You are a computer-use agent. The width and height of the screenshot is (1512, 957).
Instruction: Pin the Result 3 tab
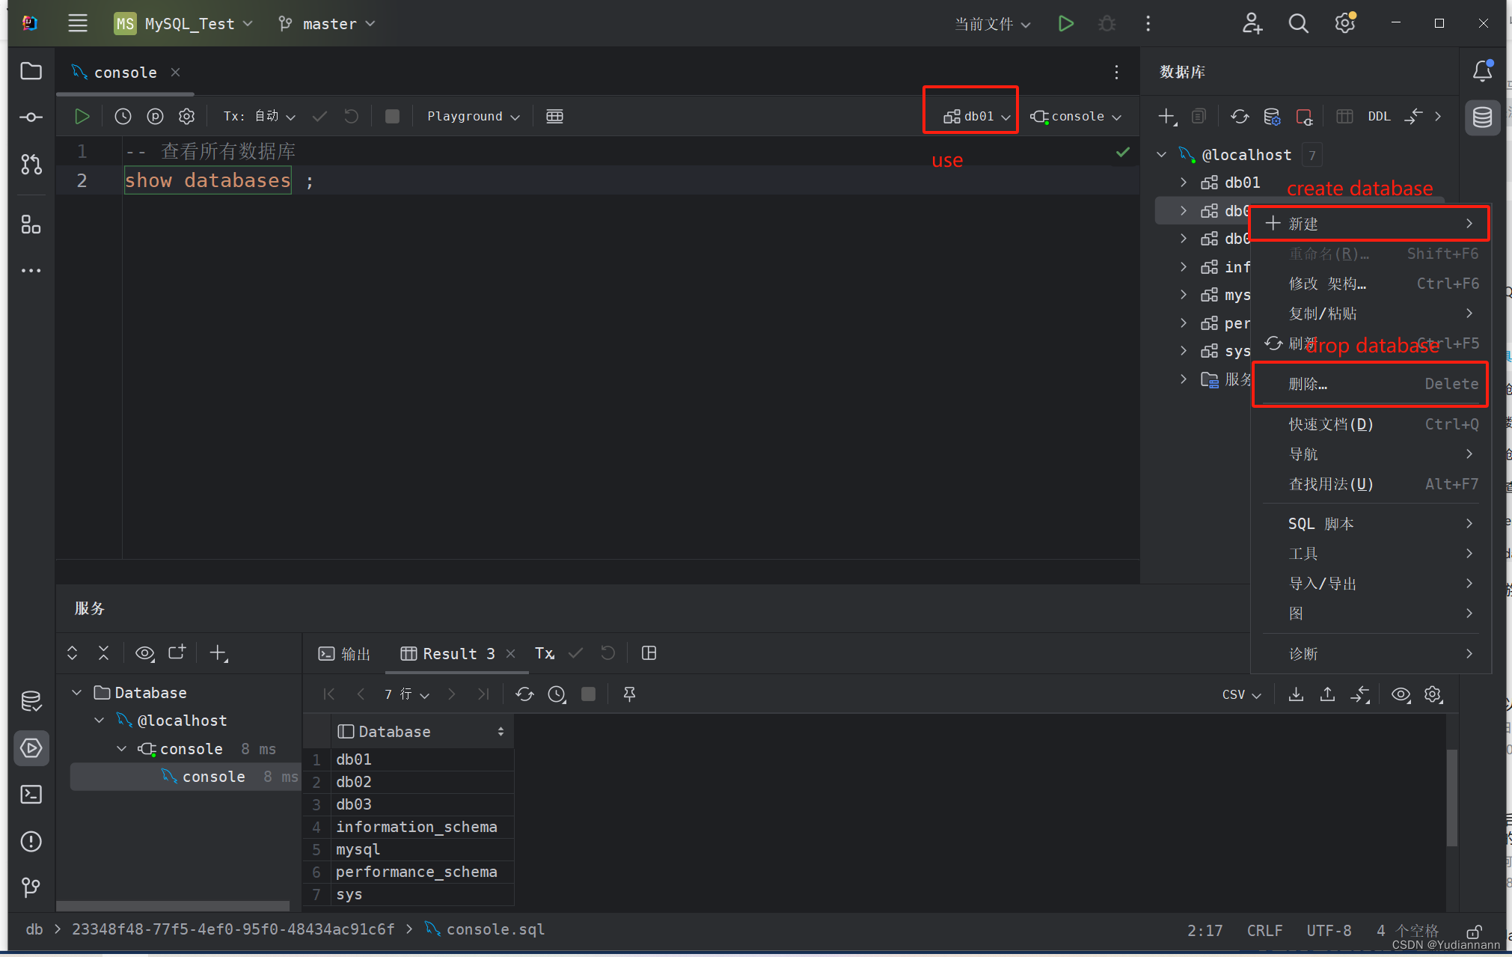click(x=629, y=694)
